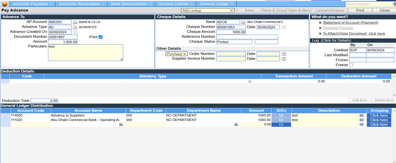Click the Cancel Advance button
The image size is (396, 163).
coord(329,10)
